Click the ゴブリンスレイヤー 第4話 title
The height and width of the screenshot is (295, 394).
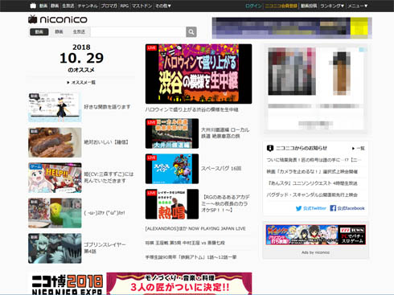pyautogui.click(x=105, y=248)
